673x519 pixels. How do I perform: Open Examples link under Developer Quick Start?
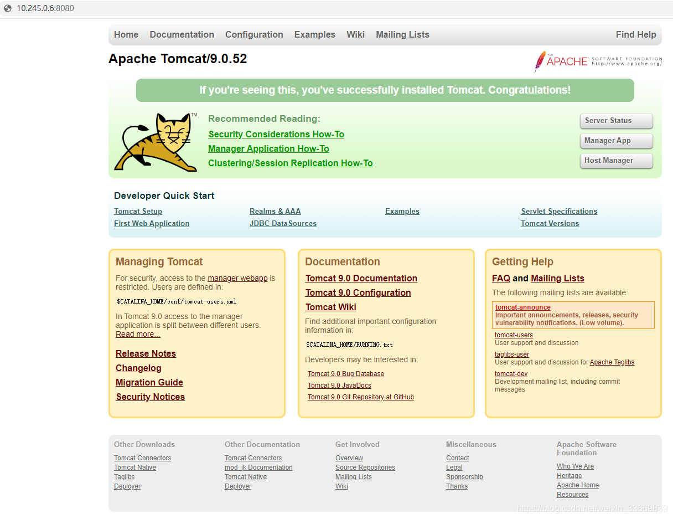[402, 212]
